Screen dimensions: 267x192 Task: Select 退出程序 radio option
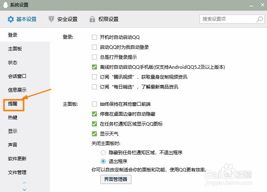tap(103, 161)
